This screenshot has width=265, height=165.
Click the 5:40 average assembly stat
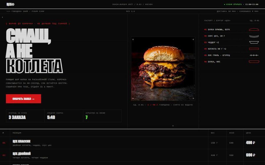click(51, 117)
